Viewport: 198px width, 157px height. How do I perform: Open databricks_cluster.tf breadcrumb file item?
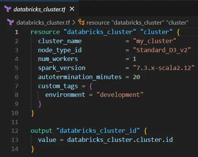(43, 23)
